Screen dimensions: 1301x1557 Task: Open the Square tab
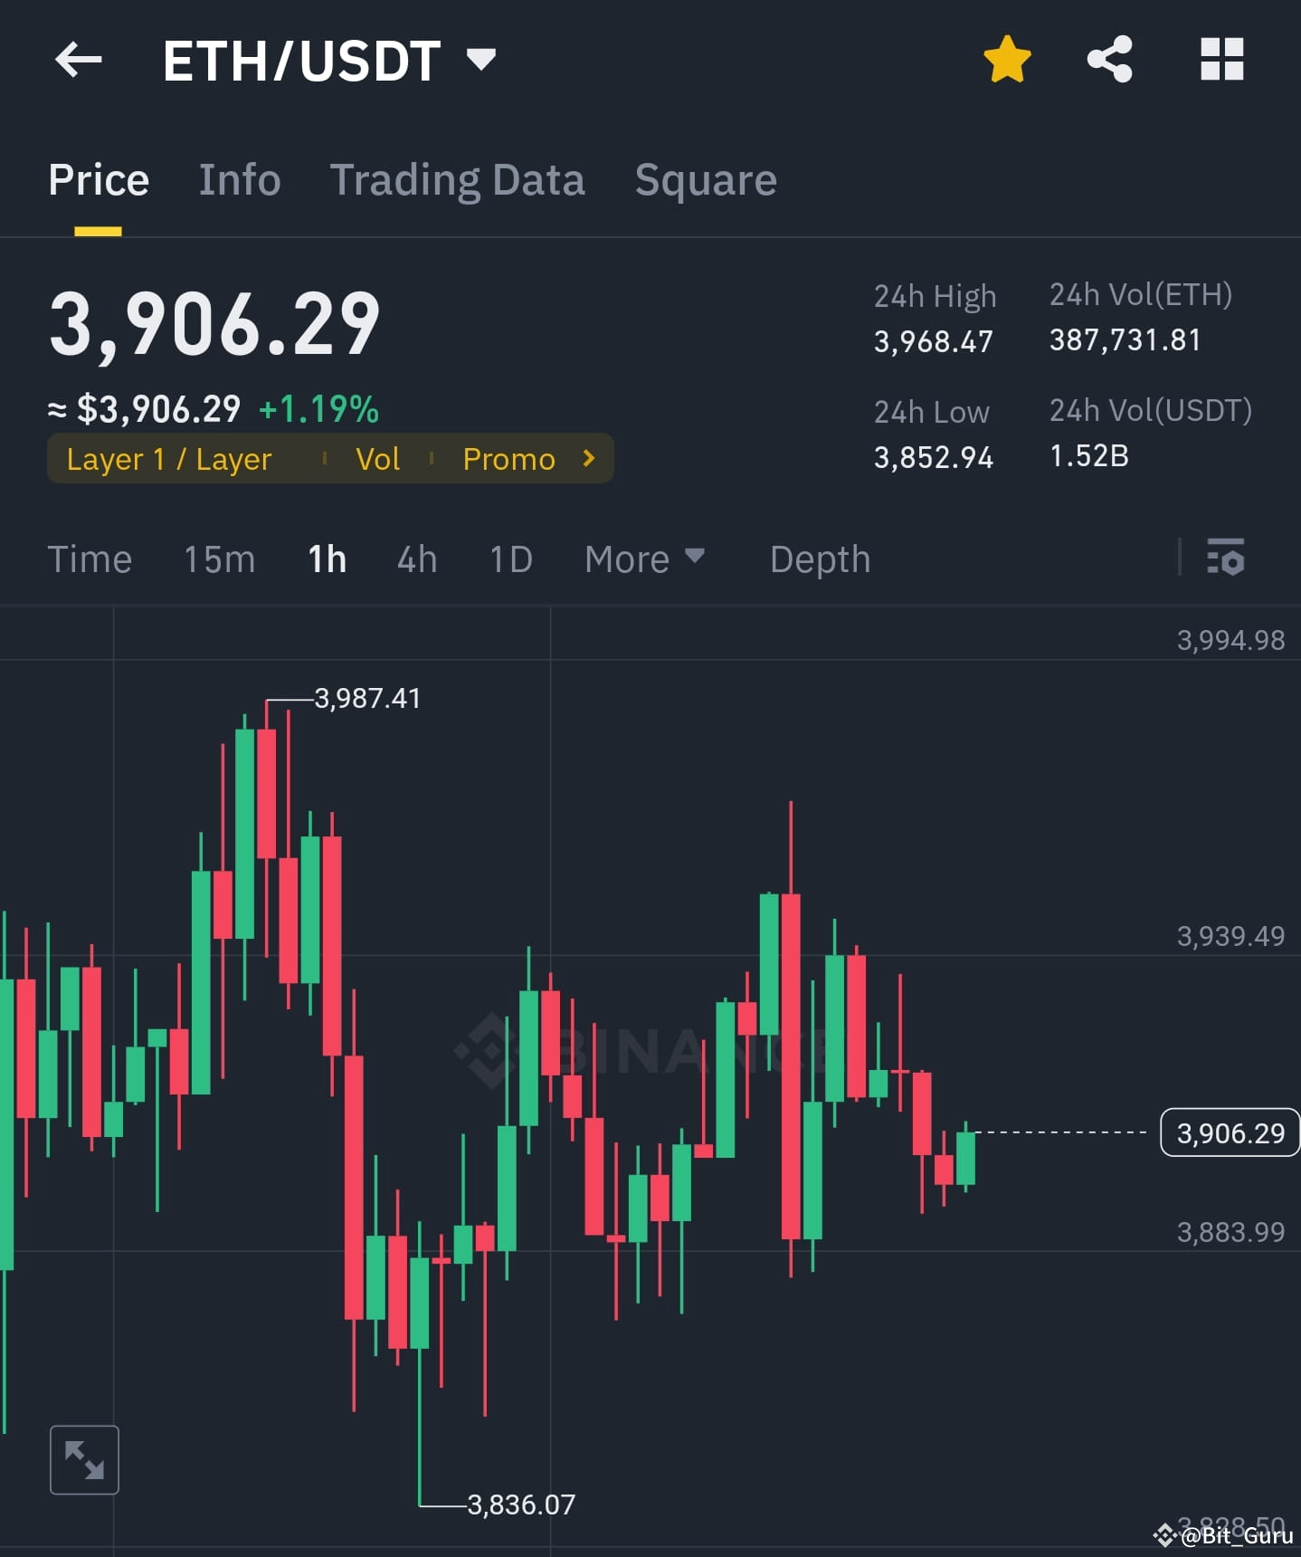706,179
